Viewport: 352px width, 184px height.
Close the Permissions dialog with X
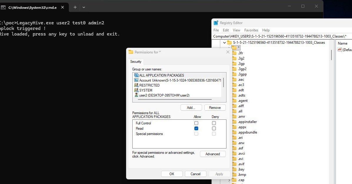point(228,52)
